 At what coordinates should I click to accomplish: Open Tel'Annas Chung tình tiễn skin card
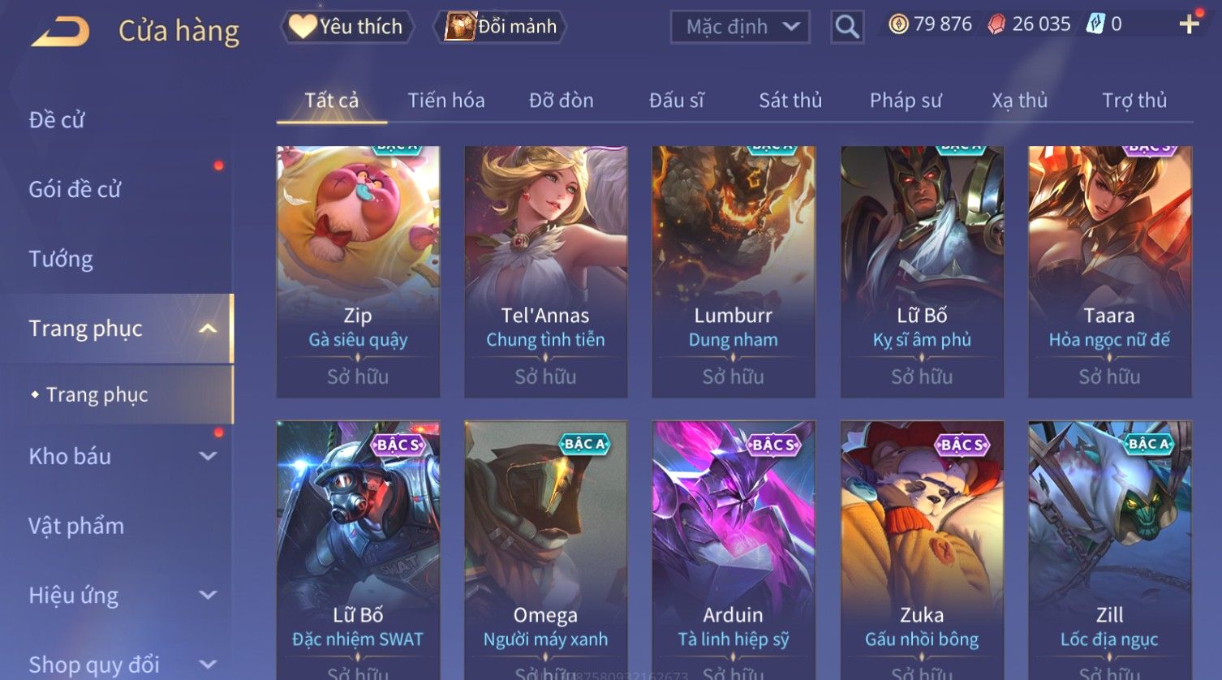[545, 272]
